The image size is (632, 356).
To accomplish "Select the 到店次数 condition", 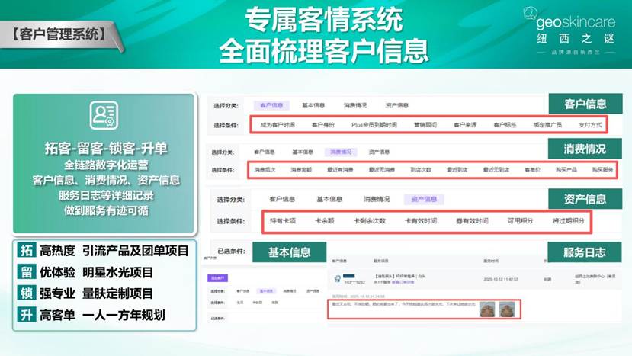I will click(x=421, y=170).
